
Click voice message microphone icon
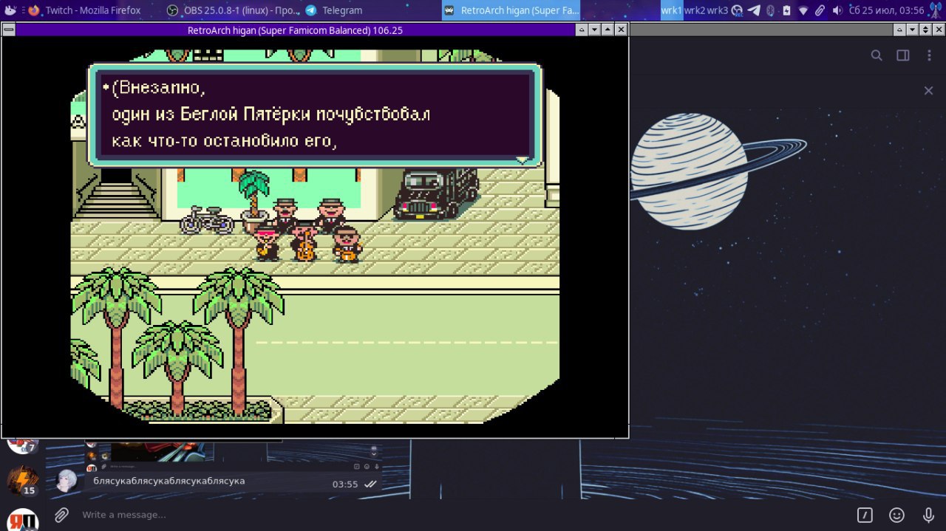pyautogui.click(x=928, y=515)
